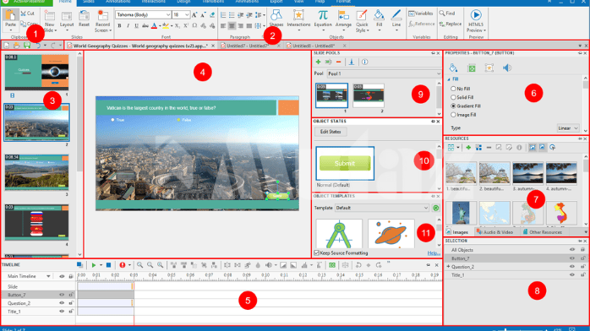Toggle visibility of Button_7 in timeline
Screen dimensions: 590x331
coord(62,295)
